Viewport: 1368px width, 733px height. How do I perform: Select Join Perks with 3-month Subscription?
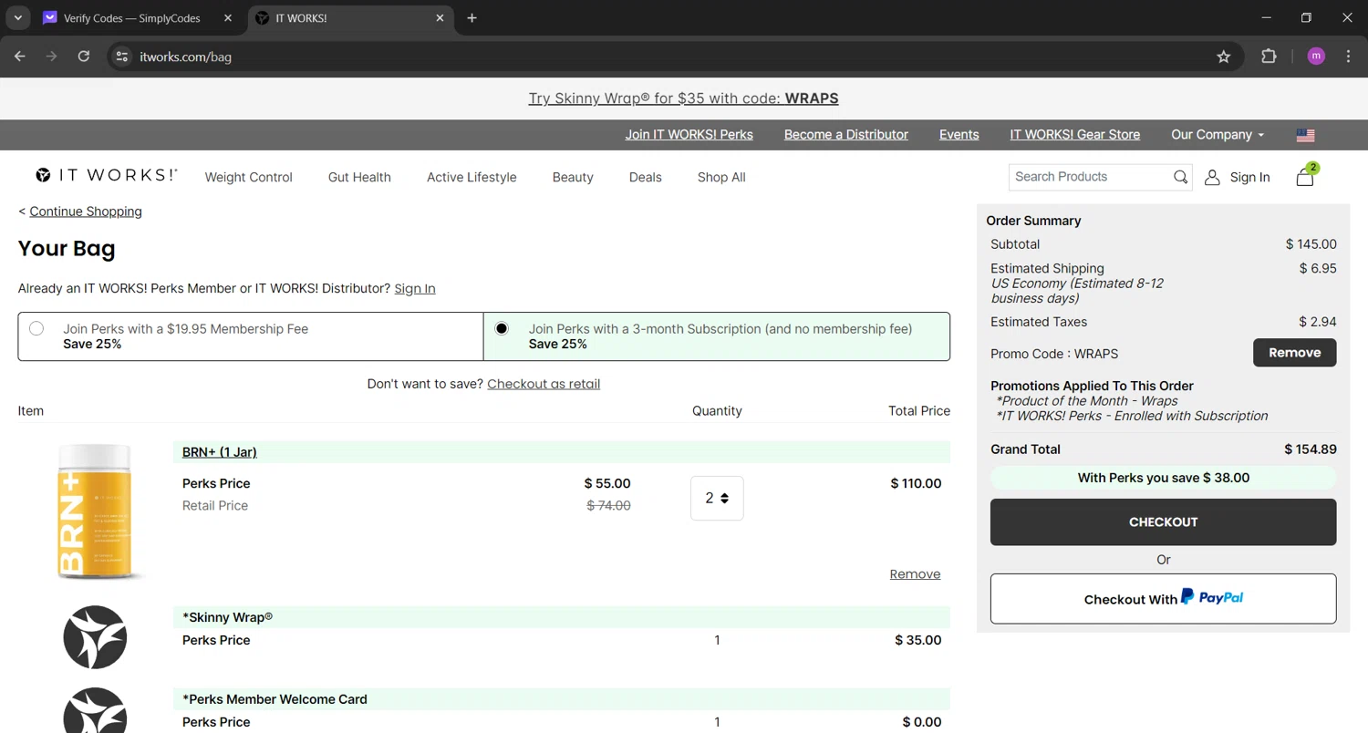pyautogui.click(x=502, y=328)
